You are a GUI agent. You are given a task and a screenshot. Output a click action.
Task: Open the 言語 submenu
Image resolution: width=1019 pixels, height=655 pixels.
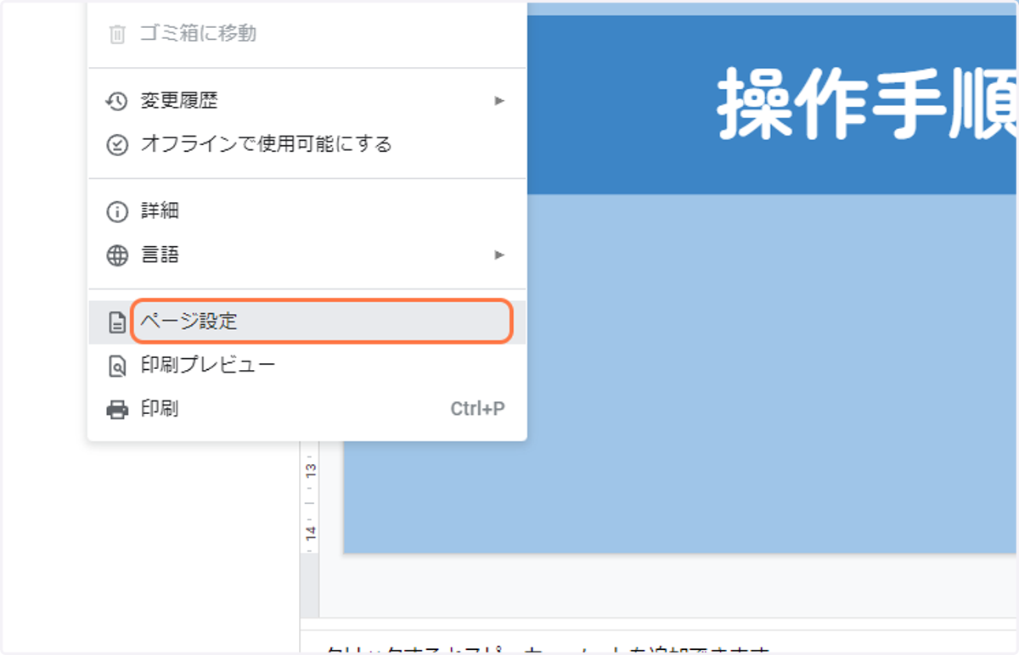point(307,255)
